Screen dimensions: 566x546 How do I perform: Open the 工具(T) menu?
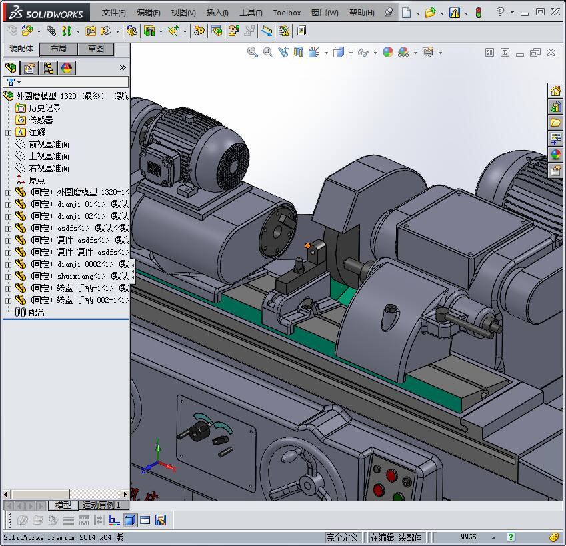point(251,13)
